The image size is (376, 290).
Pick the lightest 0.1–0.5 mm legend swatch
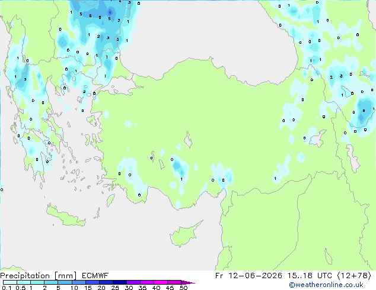pyautogui.click(x=10, y=282)
